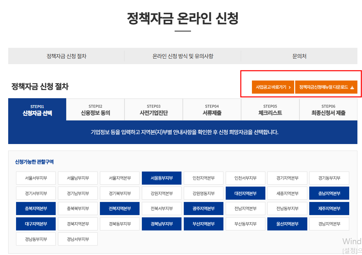Image resolution: width=362 pixels, height=255 pixels.
Task: Open the 문의처 tab
Action: click(x=298, y=56)
